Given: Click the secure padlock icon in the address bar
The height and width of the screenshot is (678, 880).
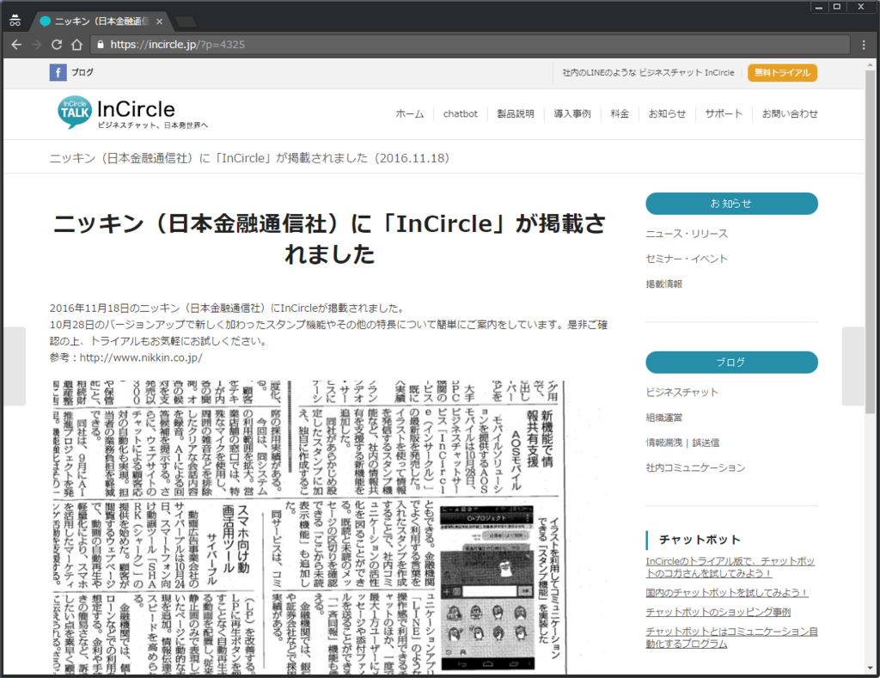Looking at the screenshot, I should [x=101, y=45].
